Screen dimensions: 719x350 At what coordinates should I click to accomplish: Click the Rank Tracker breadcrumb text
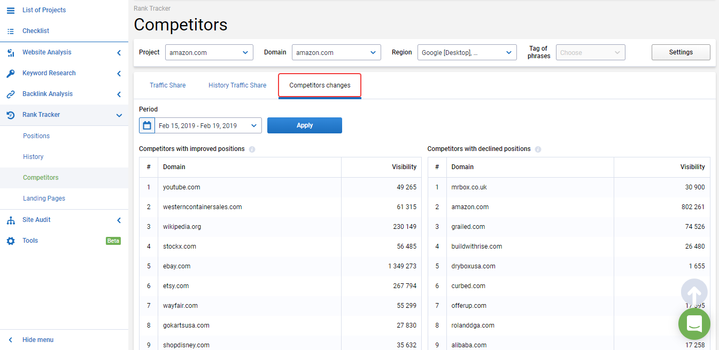(152, 9)
